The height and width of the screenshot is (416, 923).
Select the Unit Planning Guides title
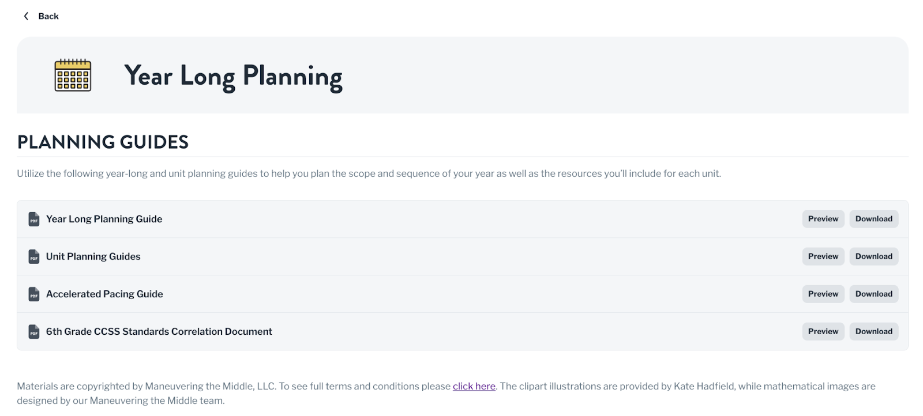[93, 256]
